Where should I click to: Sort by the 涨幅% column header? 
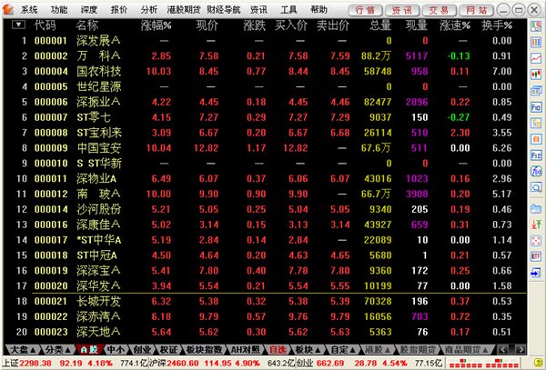pyautogui.click(x=156, y=25)
